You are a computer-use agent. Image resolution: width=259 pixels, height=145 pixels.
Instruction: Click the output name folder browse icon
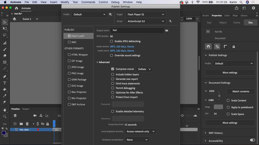[167, 30]
